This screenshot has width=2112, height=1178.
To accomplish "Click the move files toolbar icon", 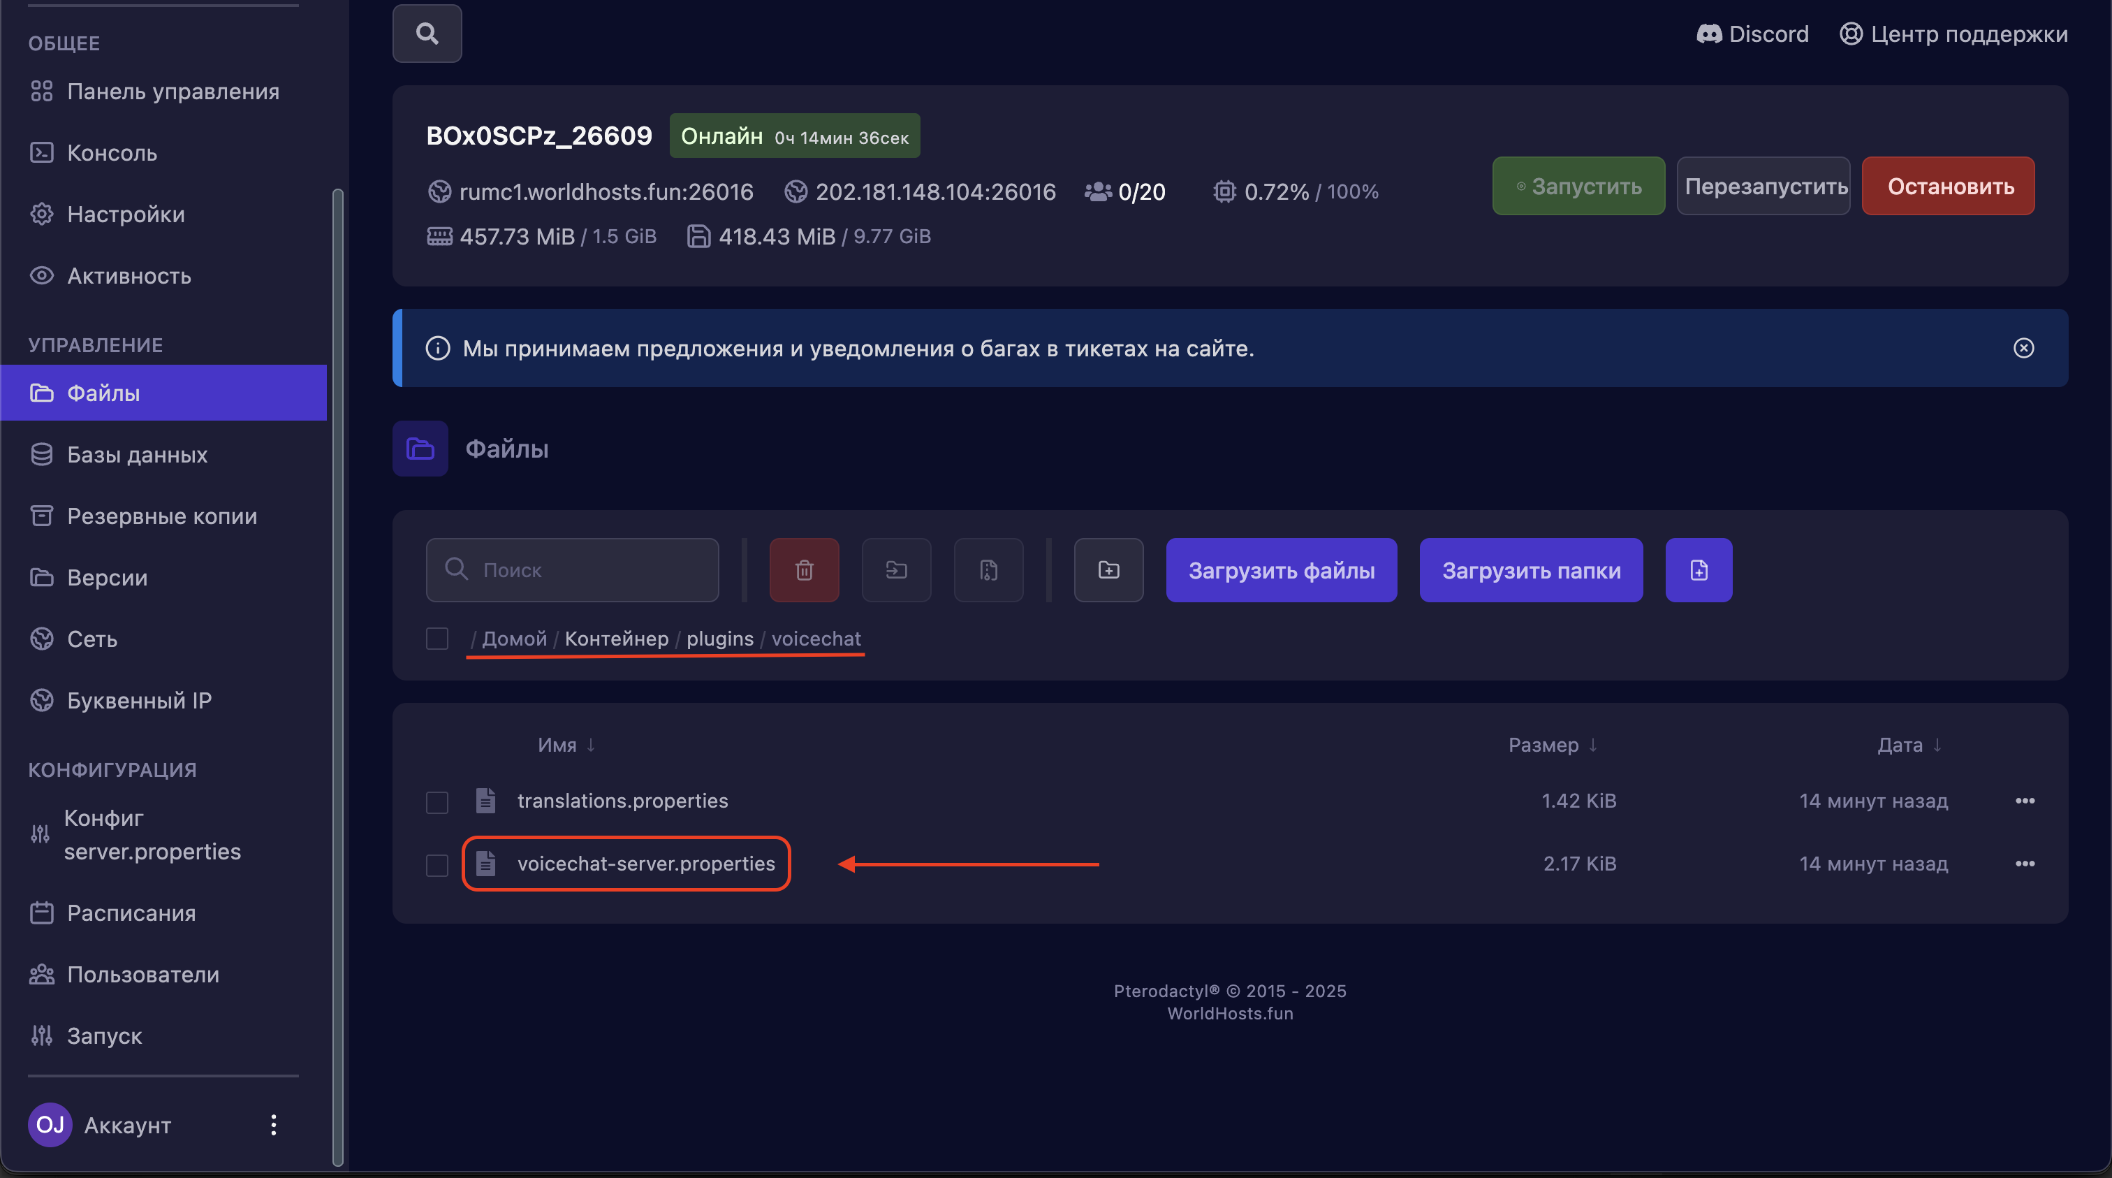I will (x=896, y=570).
